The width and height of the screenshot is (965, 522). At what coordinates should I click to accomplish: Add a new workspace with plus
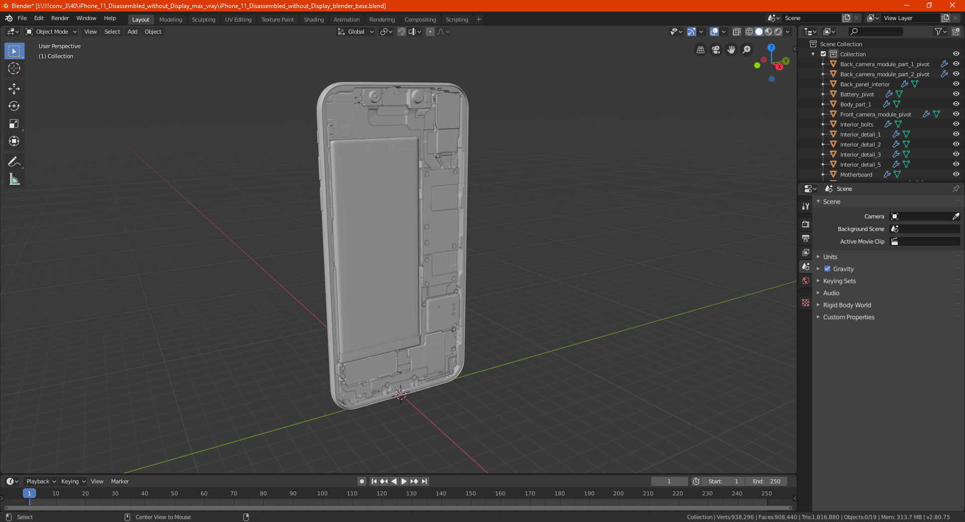pyautogui.click(x=478, y=20)
